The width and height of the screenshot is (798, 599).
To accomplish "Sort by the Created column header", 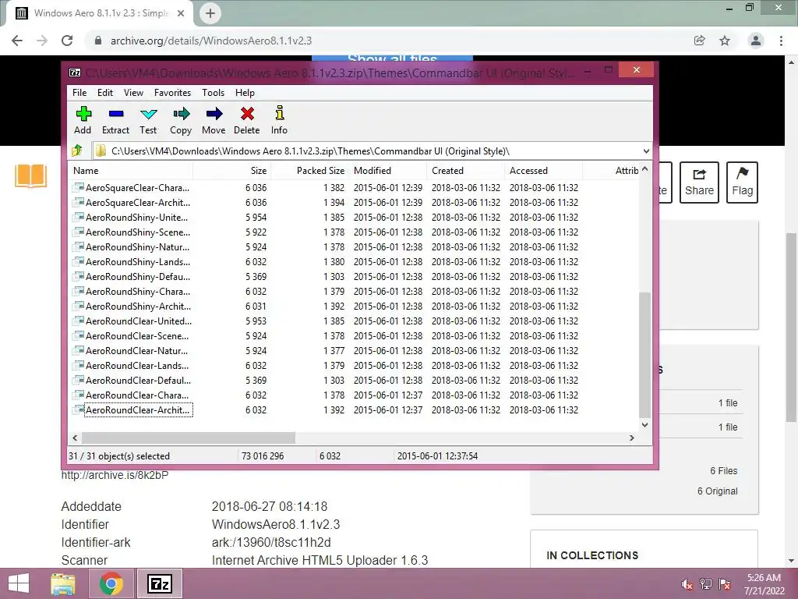I will click(x=465, y=171).
